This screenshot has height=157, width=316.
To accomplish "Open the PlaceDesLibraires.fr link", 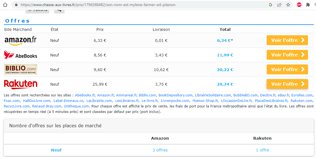I will (271, 101).
